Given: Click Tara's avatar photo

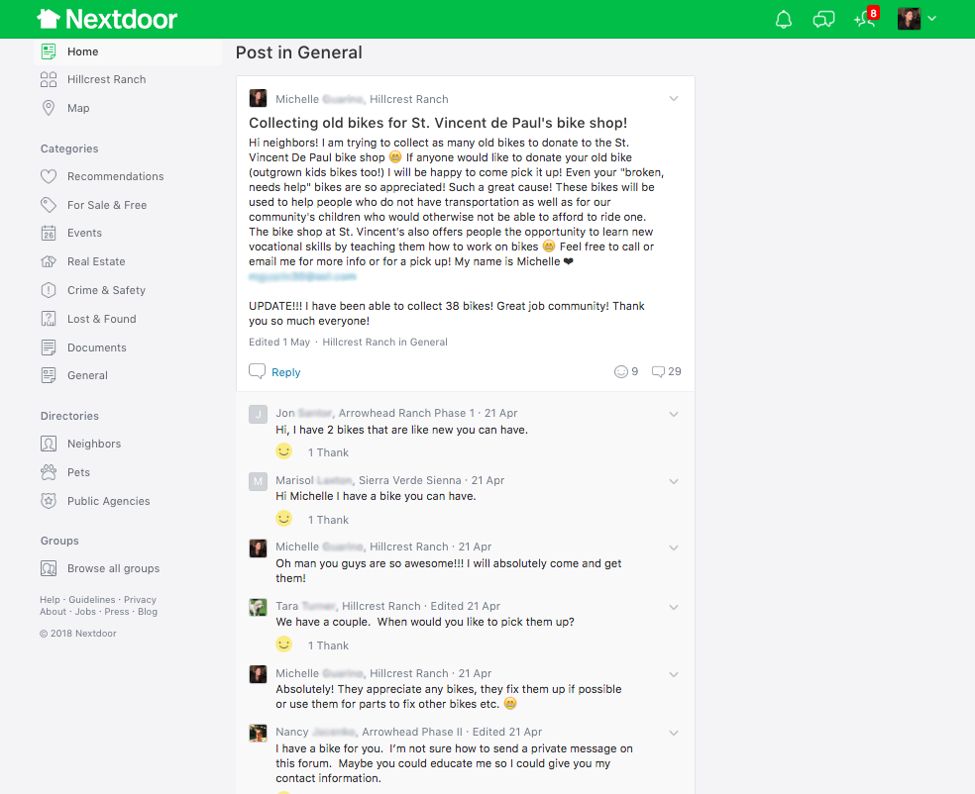Looking at the screenshot, I should 258,607.
